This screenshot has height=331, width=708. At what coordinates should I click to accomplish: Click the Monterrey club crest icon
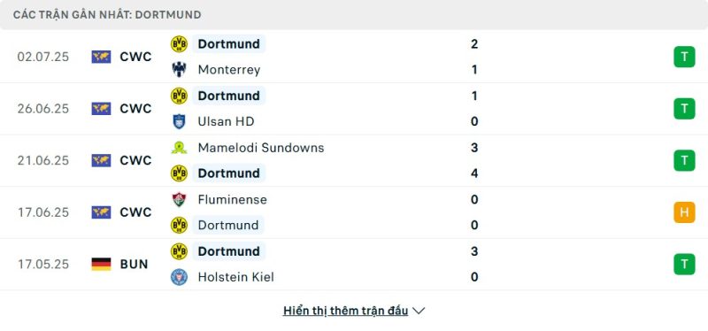coord(179,70)
